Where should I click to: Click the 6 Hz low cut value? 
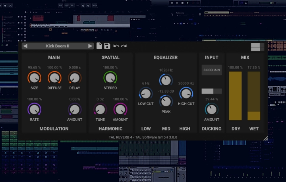pyautogui.click(x=146, y=83)
